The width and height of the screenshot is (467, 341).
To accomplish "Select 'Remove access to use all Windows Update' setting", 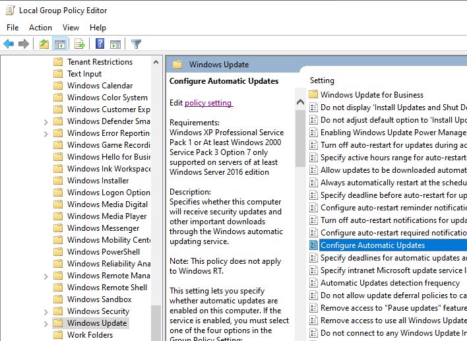I will click(x=393, y=320).
